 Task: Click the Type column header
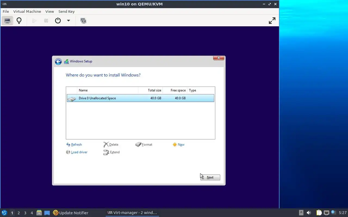point(201,90)
